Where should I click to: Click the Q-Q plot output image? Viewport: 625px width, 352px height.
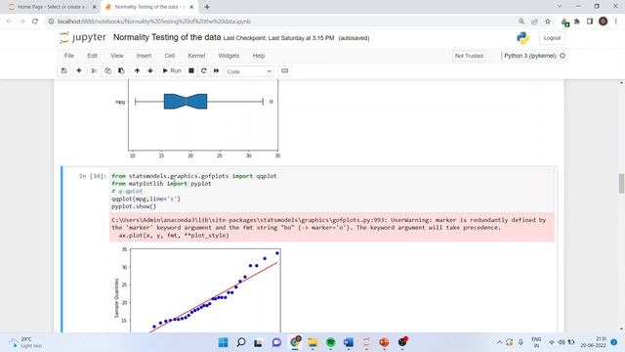coord(197,289)
